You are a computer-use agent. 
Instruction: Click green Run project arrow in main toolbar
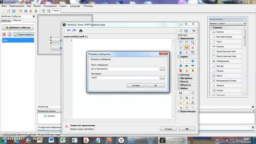36,11
